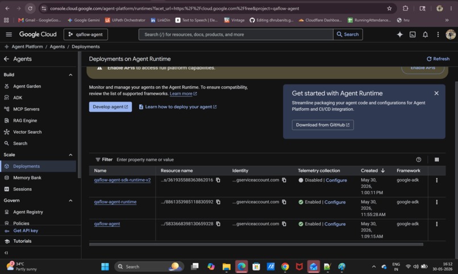Viewport: 458px width, 274px height.
Task: Copy resource name of qaflow-agent-runtime
Action: pos(218,202)
